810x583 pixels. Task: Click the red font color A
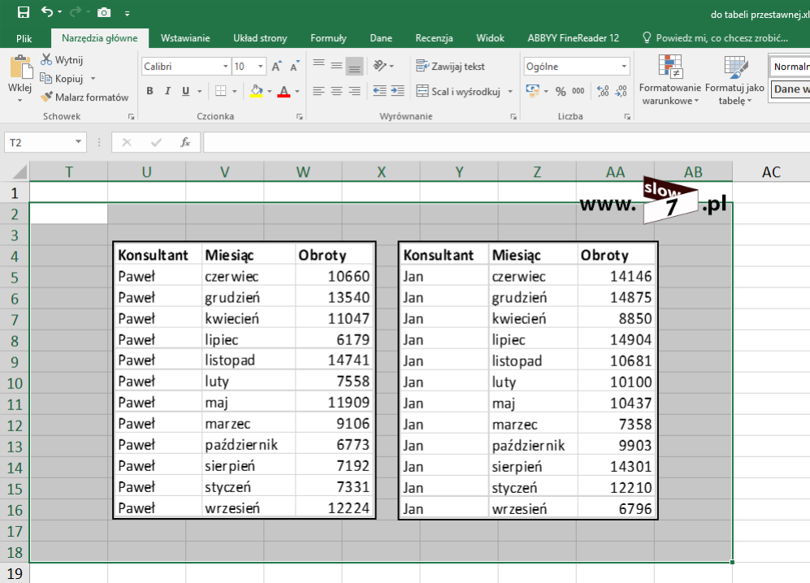click(x=284, y=91)
